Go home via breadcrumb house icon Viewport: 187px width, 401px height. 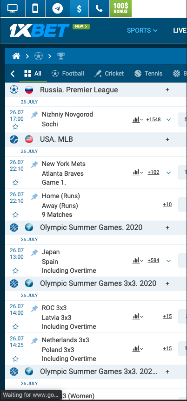pyautogui.click(x=16, y=56)
